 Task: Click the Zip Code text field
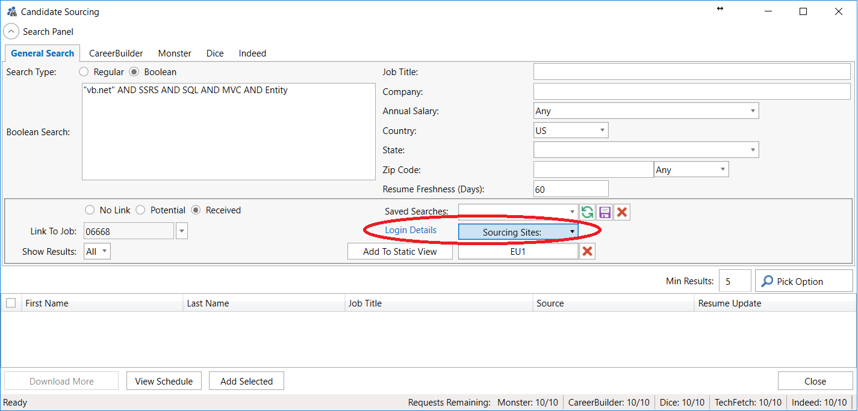click(x=594, y=169)
